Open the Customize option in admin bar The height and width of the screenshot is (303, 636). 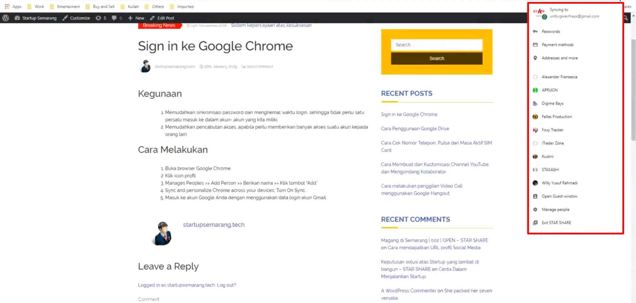coord(77,18)
